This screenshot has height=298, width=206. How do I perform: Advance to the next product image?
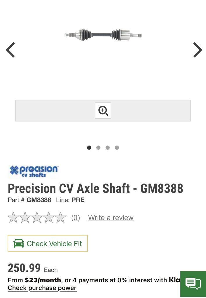pyautogui.click(x=198, y=50)
